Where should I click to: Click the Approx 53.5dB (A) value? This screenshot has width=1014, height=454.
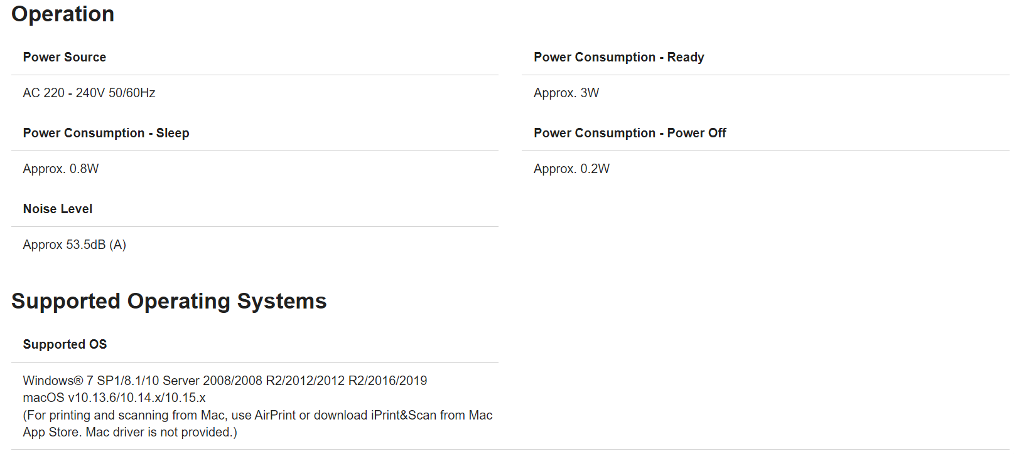(75, 245)
